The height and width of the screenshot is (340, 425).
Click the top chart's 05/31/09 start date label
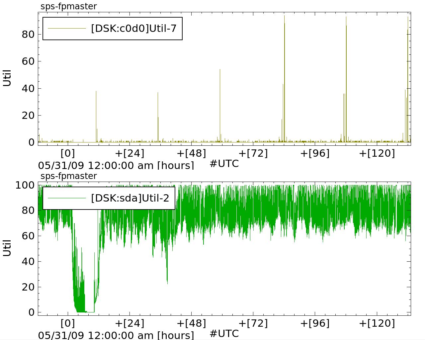click(116, 165)
